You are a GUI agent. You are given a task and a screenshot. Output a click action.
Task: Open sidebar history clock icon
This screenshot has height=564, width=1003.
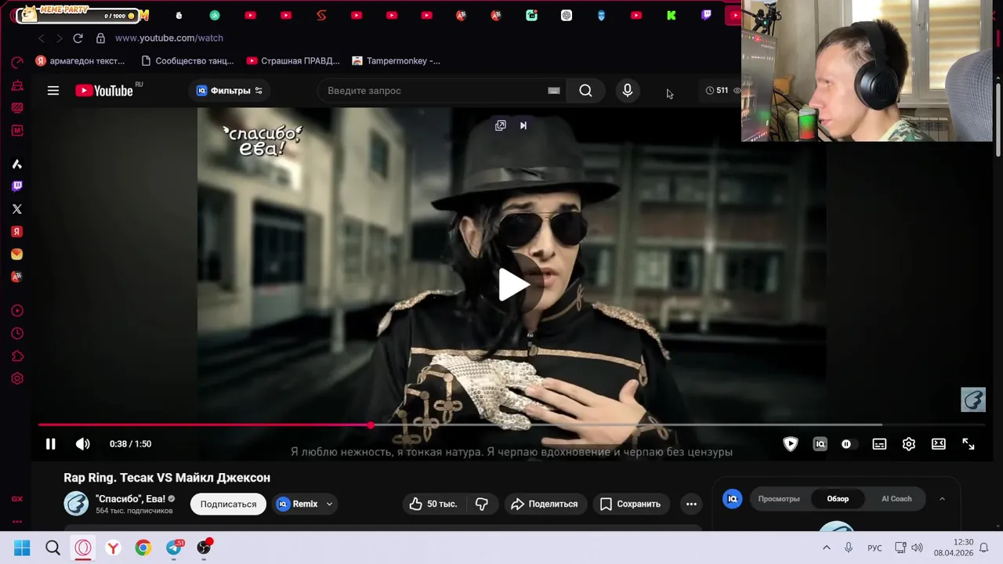coord(17,334)
